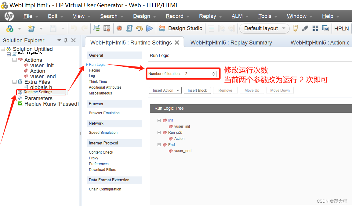The width and height of the screenshot is (352, 206).
Task: Select Pacing settings
Action: [x=95, y=70]
